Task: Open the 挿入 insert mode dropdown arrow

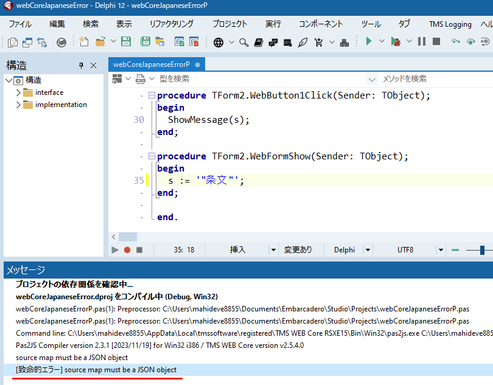Action: pos(273,250)
